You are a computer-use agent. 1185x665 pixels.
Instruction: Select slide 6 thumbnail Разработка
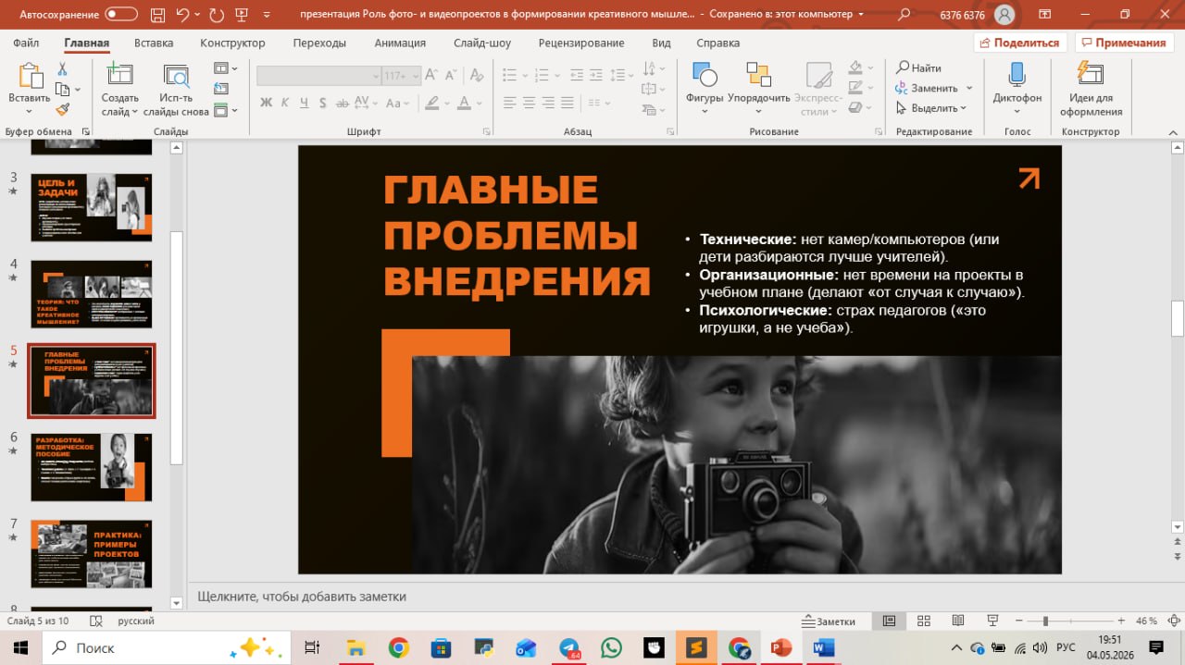pos(92,467)
